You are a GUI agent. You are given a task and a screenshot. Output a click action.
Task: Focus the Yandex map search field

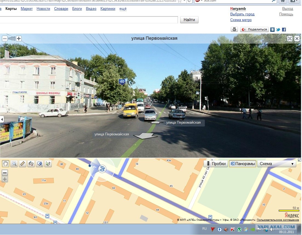click(89, 20)
